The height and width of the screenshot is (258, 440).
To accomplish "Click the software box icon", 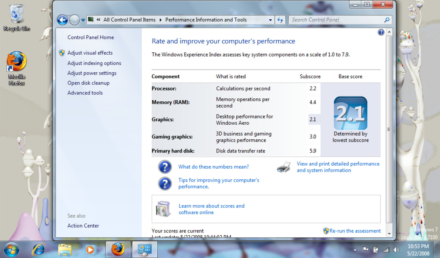I will point(163,209).
